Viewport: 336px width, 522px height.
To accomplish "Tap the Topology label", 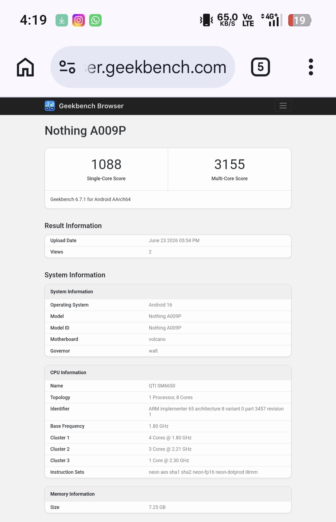I will click(60, 397).
